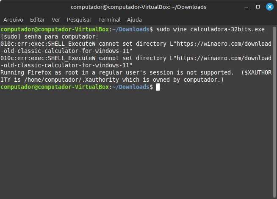Click the window title bar text
Image resolution: width=277 pixels, height=199 pixels.
coord(138,7)
